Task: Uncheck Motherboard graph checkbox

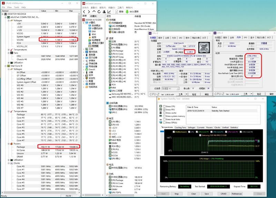Action: 174,132
